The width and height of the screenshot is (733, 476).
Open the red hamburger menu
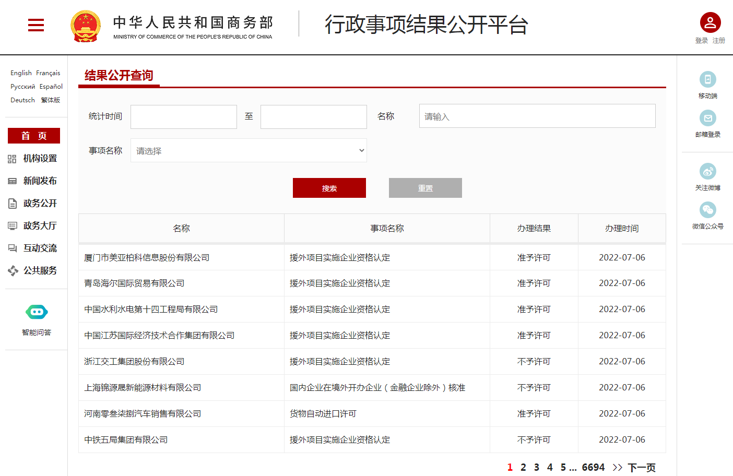[x=36, y=25]
